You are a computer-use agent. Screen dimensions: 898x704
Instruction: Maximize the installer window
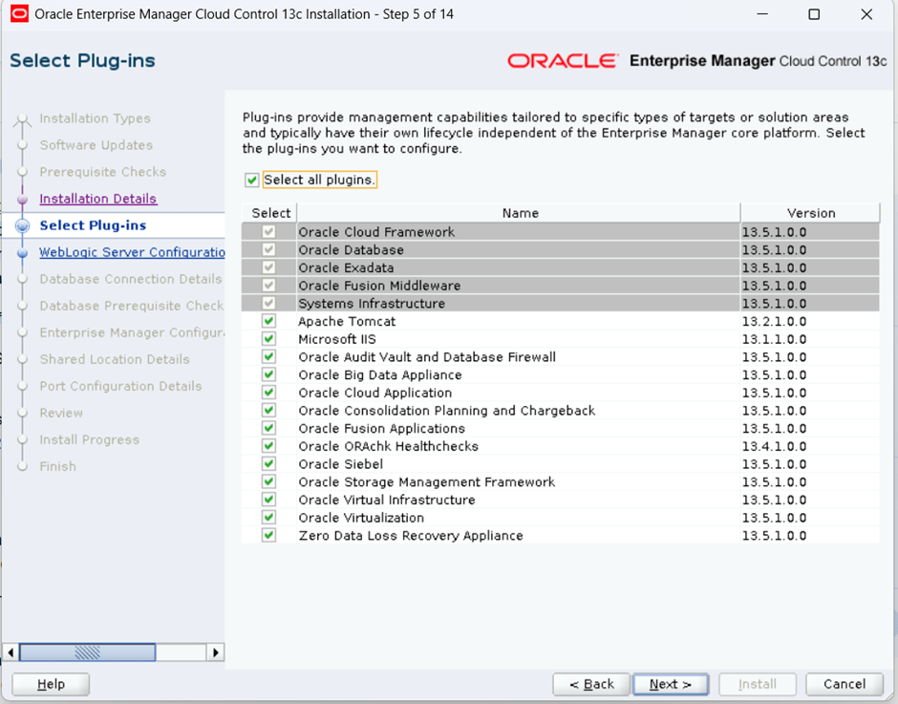click(x=814, y=14)
